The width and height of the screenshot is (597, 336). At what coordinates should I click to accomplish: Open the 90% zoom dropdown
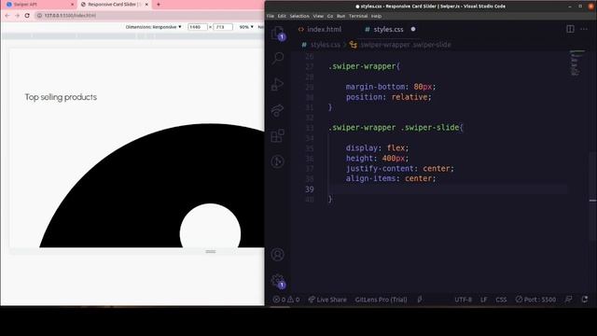[x=246, y=27]
